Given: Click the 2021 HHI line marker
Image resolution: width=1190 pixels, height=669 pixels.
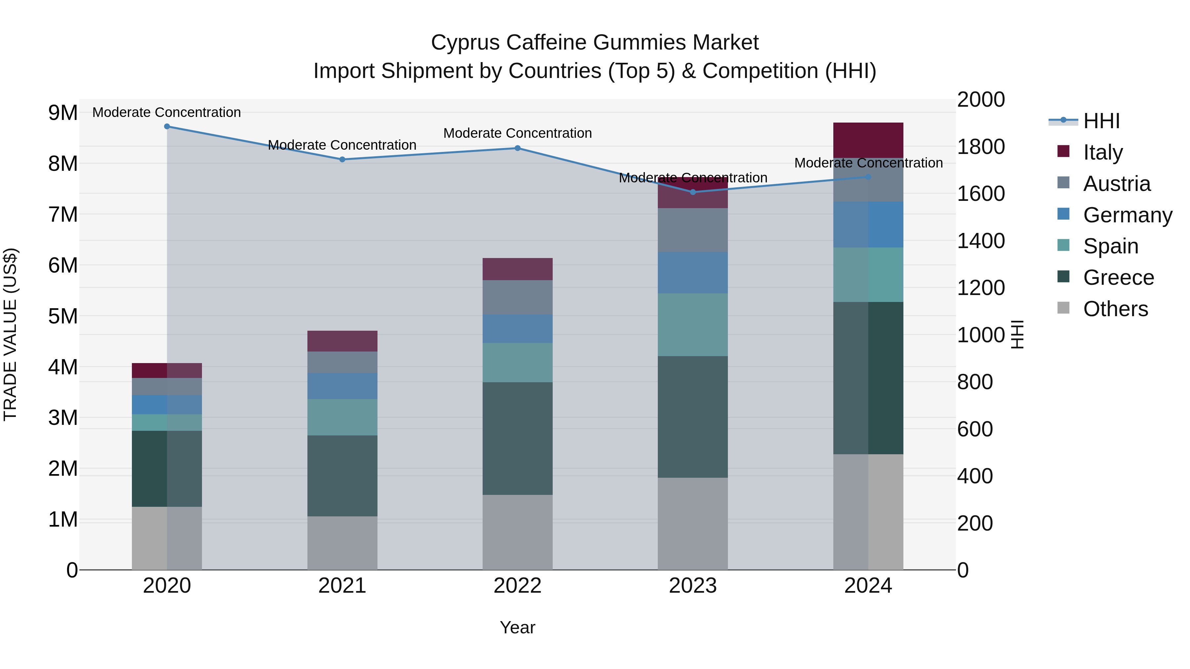Looking at the screenshot, I should click(x=342, y=159).
